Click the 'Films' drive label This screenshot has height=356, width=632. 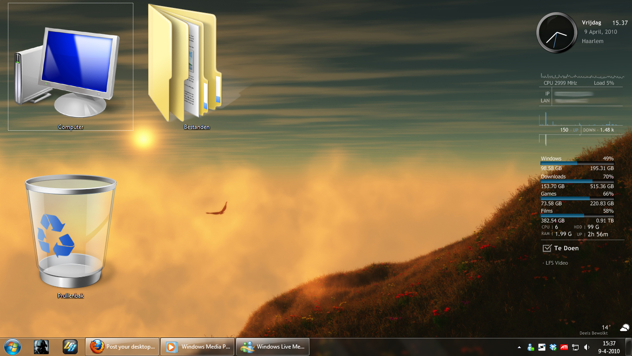pos(547,211)
